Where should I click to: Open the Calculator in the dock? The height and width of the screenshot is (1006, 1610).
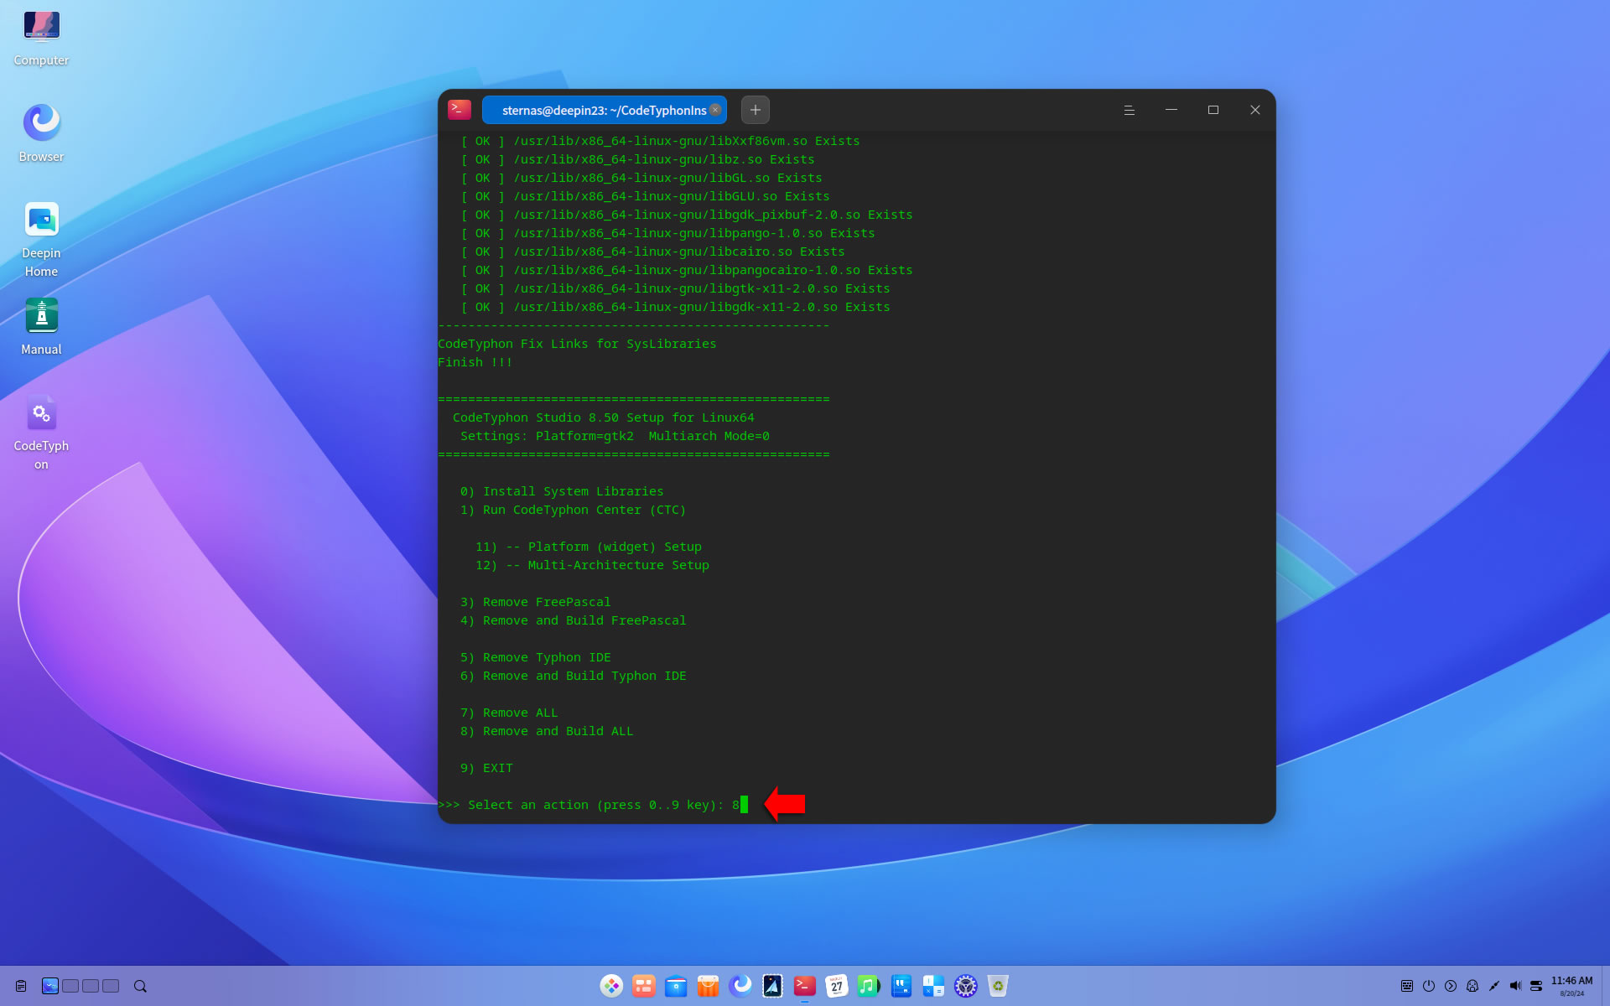(x=933, y=986)
